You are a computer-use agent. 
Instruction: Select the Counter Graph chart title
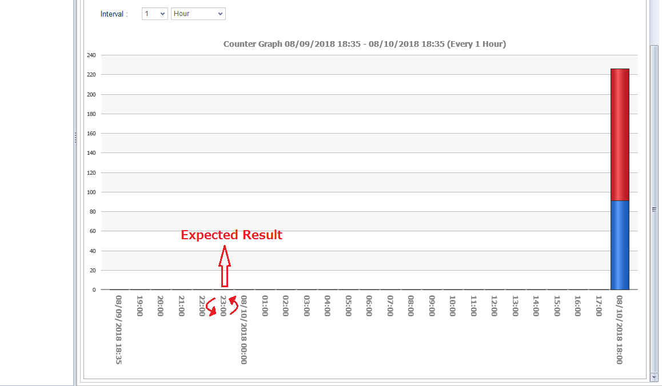364,44
